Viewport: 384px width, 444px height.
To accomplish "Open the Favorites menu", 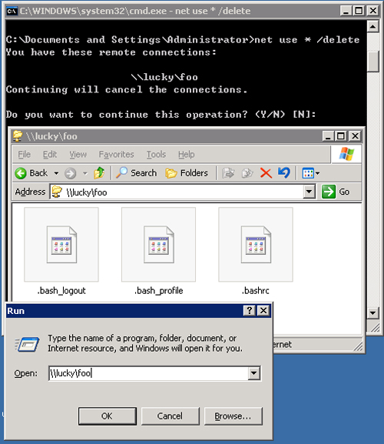I will pos(116,155).
